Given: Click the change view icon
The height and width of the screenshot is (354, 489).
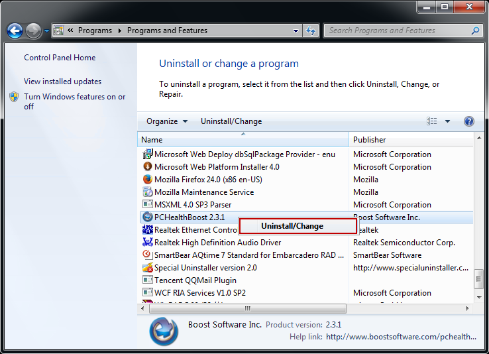Looking at the screenshot, I should pos(431,121).
